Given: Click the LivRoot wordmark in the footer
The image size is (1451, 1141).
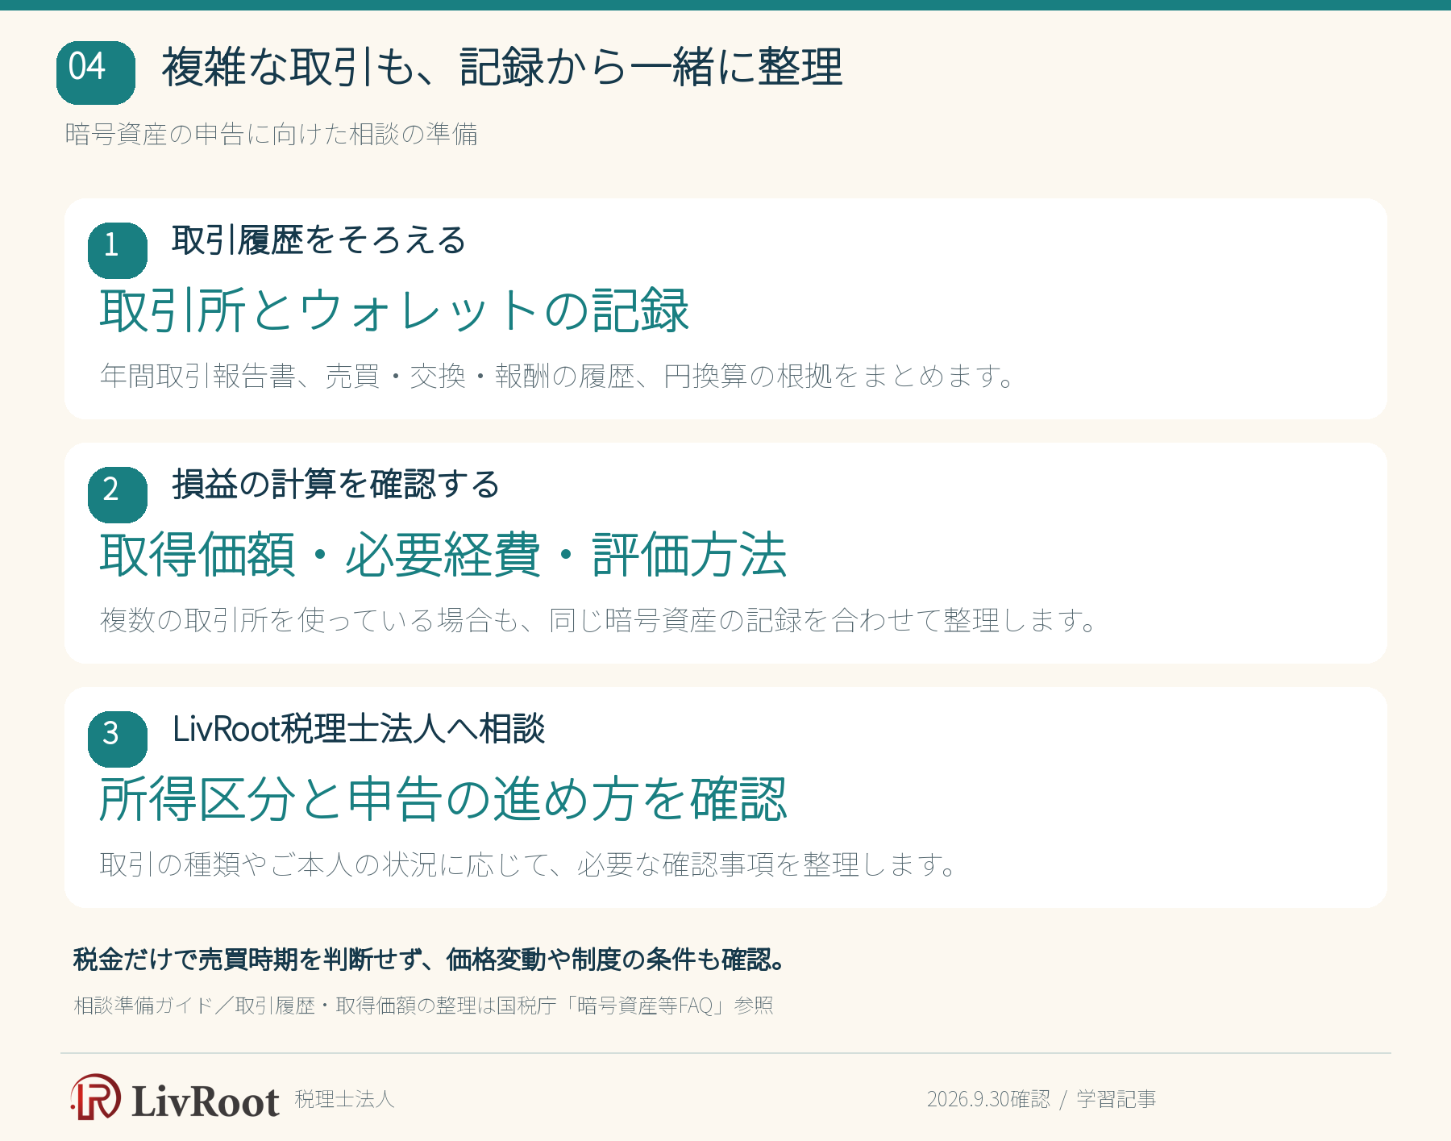Looking at the screenshot, I should [206, 1101].
